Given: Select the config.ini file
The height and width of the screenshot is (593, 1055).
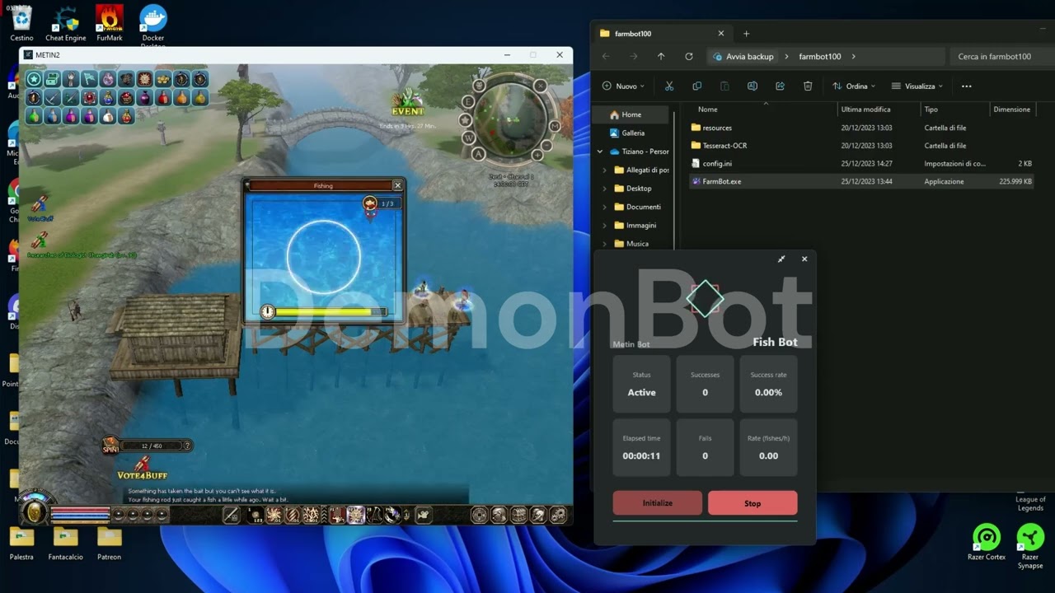Looking at the screenshot, I should (x=861, y=163).
